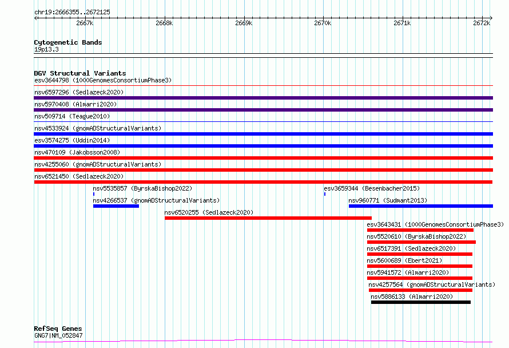Click the chr19:2666355..2672125 region label

[x=72, y=12]
